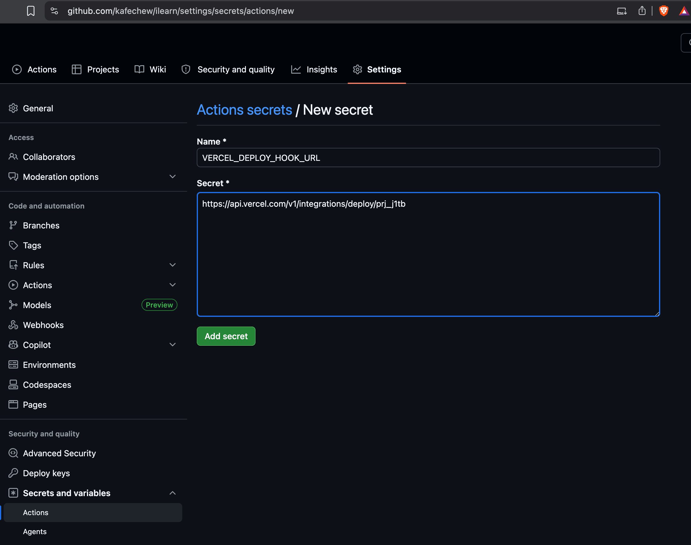Viewport: 691px width, 545px height.
Task: Expand the sidebar Actions section chevron
Action: coord(173,285)
